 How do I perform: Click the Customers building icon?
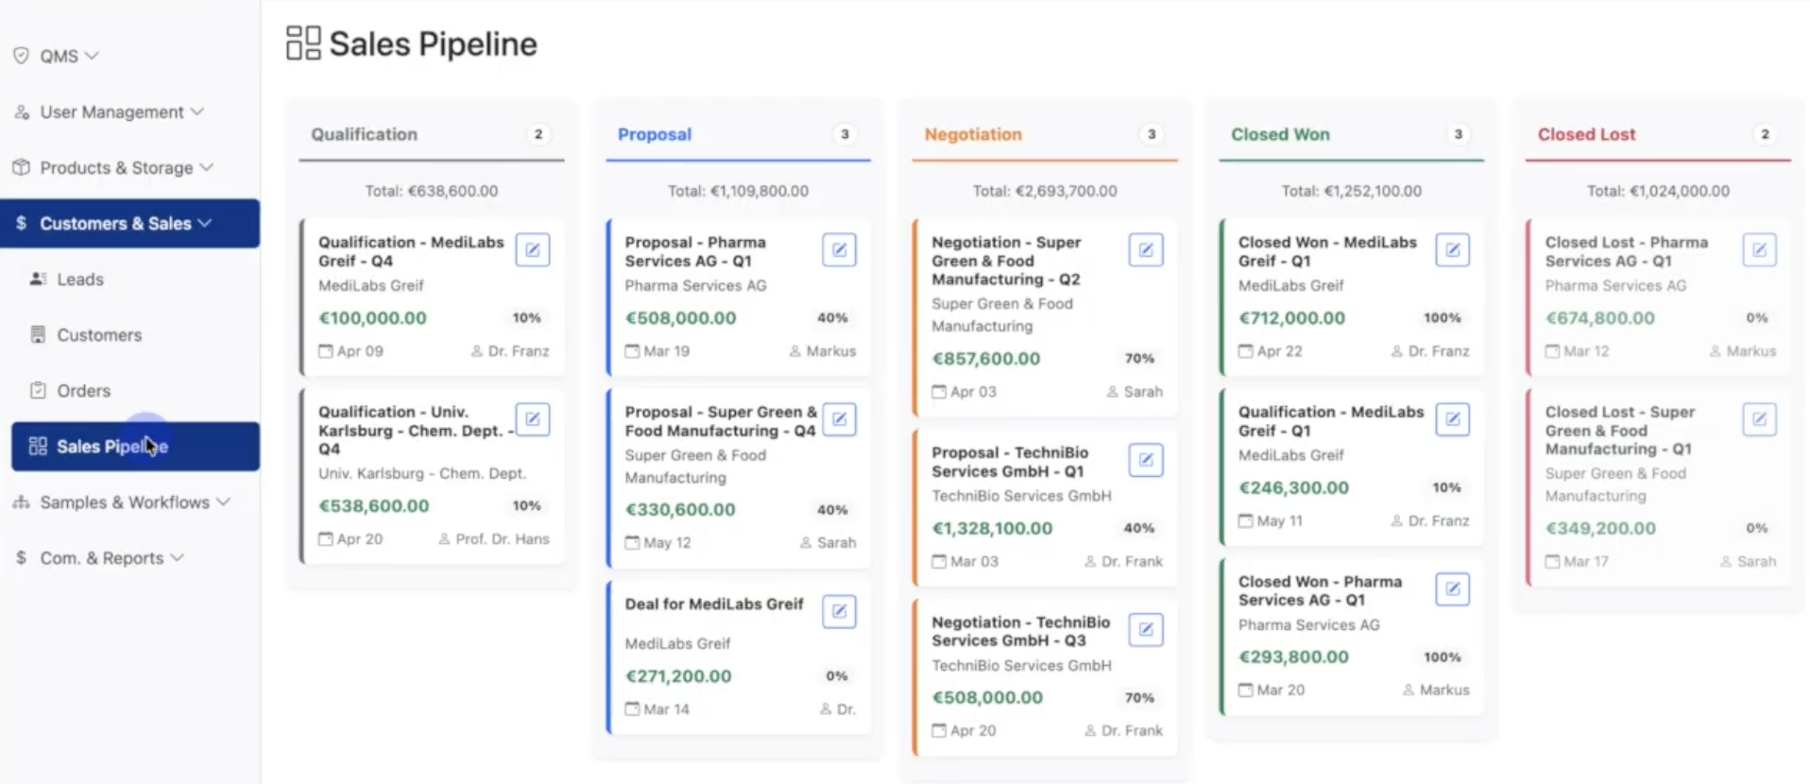point(38,334)
